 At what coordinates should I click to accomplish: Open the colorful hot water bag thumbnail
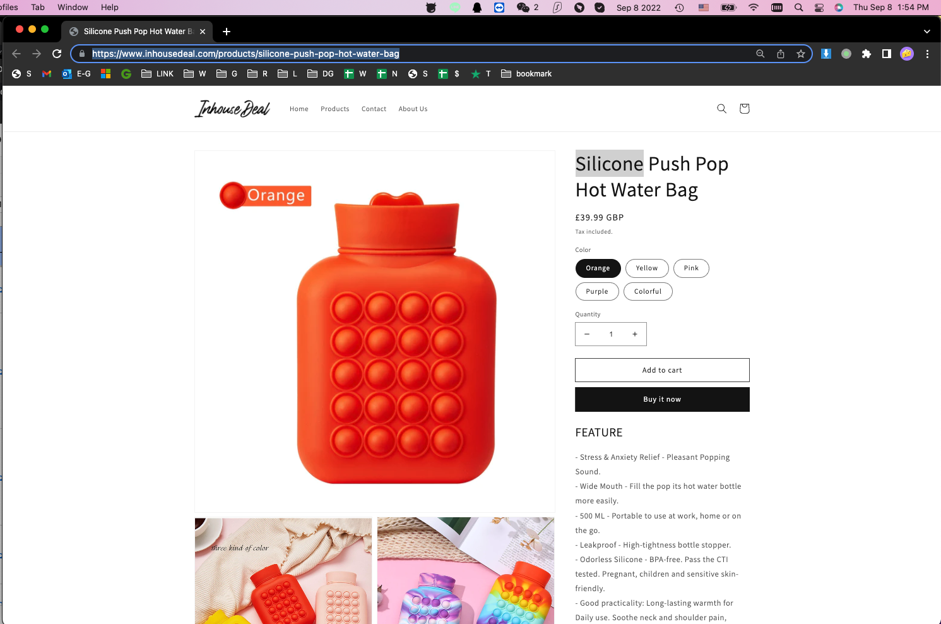[x=466, y=571]
